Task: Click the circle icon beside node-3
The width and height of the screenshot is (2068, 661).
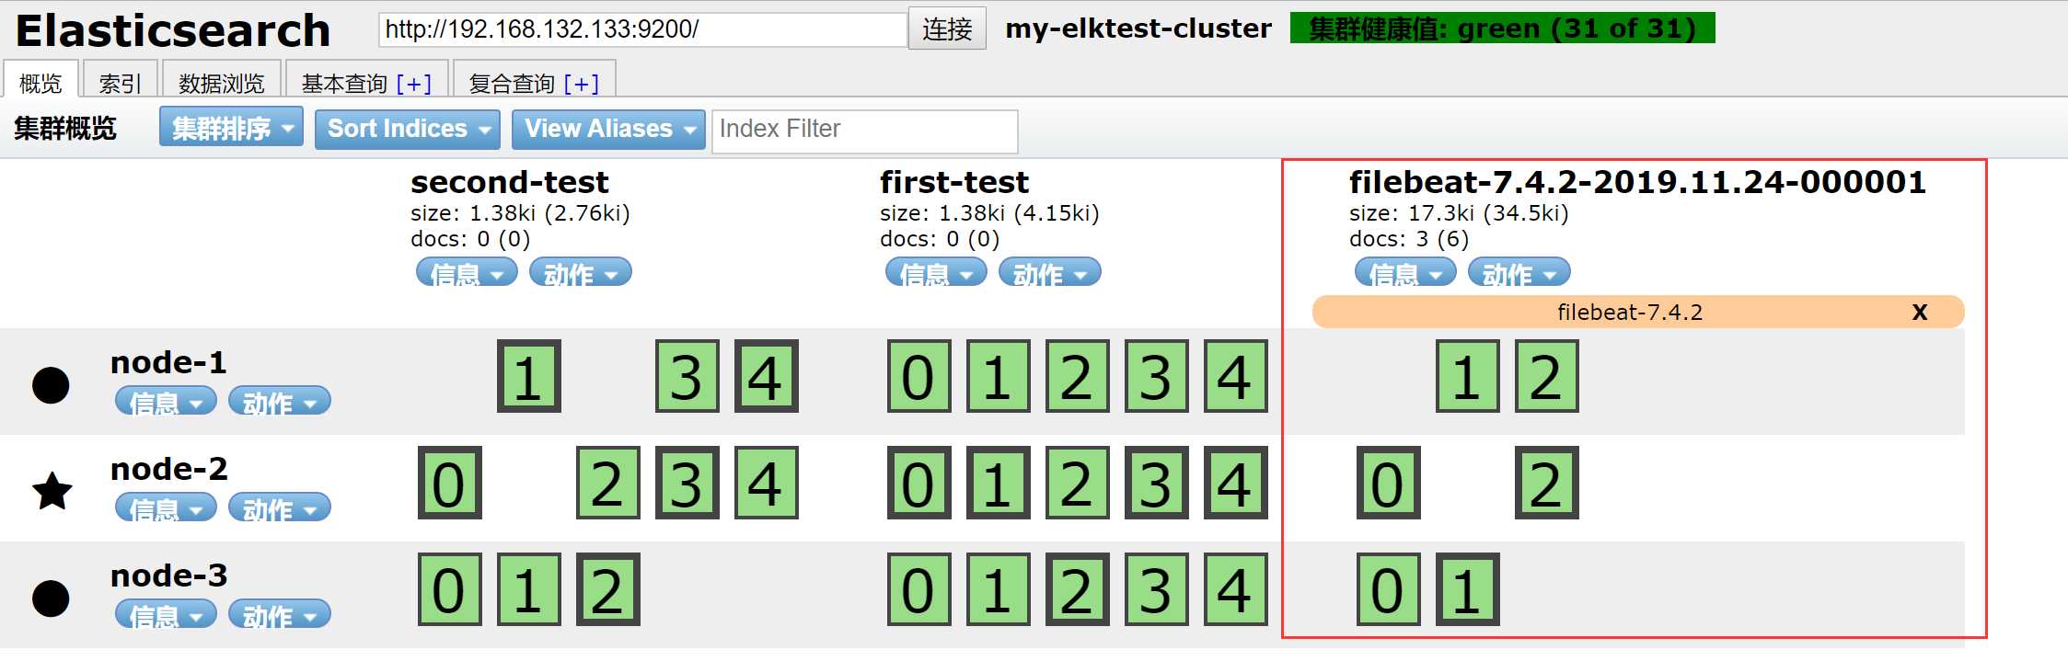Action: pos(51,598)
